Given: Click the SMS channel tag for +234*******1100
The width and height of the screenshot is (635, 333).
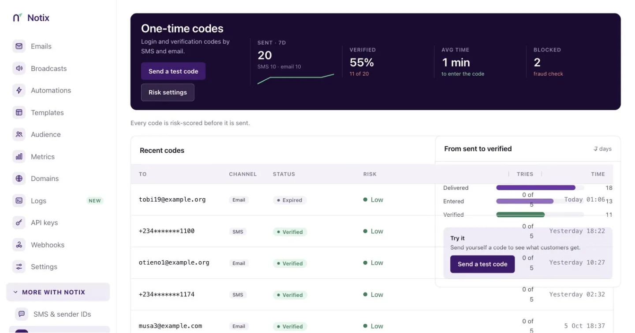Looking at the screenshot, I should coord(238,232).
